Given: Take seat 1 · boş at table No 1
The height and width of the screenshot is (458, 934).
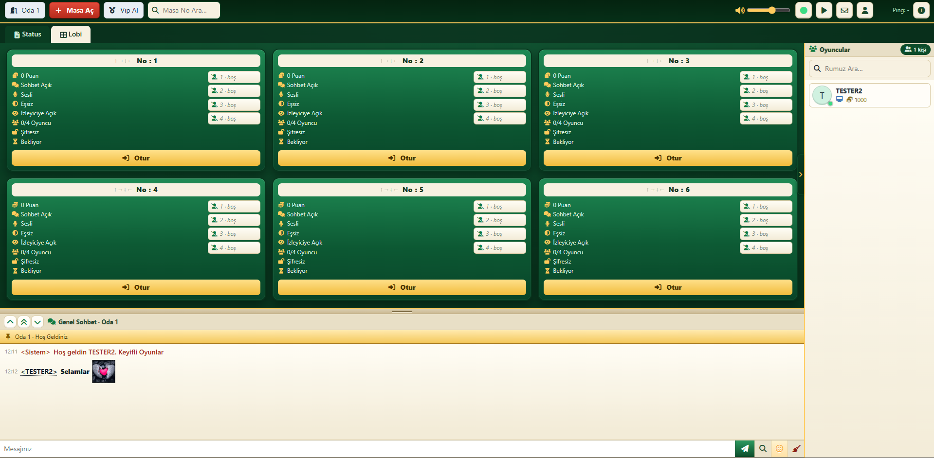Looking at the screenshot, I should pyautogui.click(x=234, y=77).
